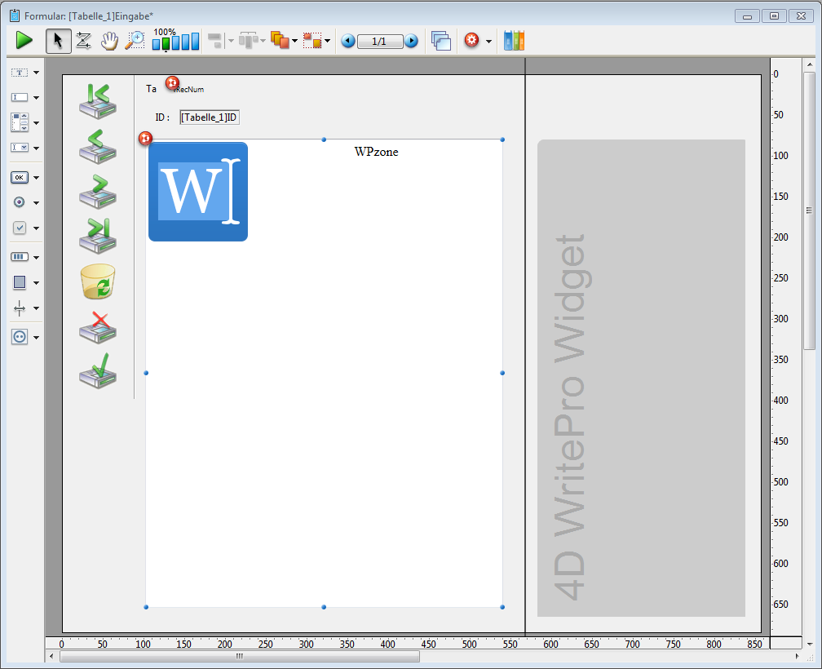Go to the previous form page
This screenshot has width=822, height=669.
pos(348,41)
